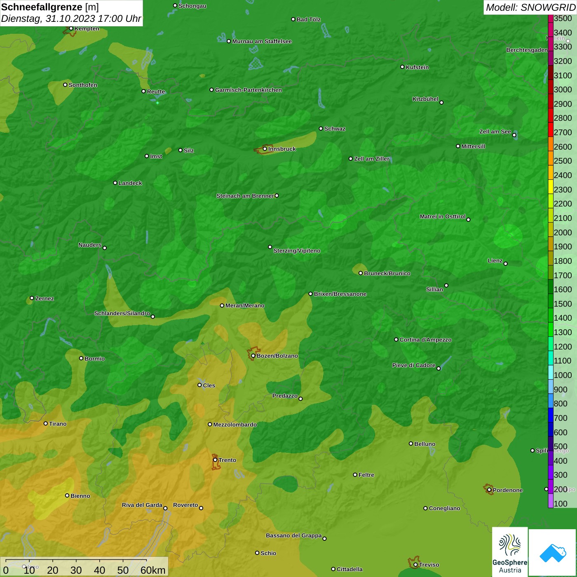Click the Schongau label
Image resolution: width=577 pixels, height=577 pixels.
[x=192, y=6]
